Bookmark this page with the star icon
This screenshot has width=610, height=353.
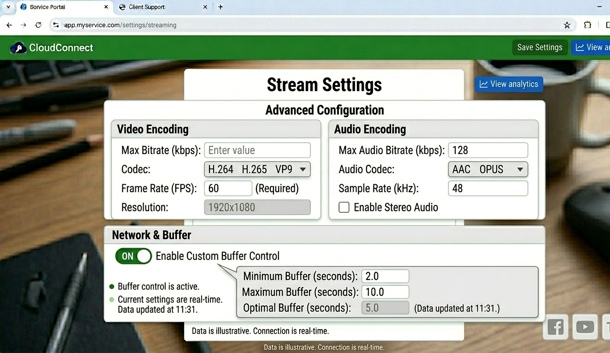pos(567,25)
